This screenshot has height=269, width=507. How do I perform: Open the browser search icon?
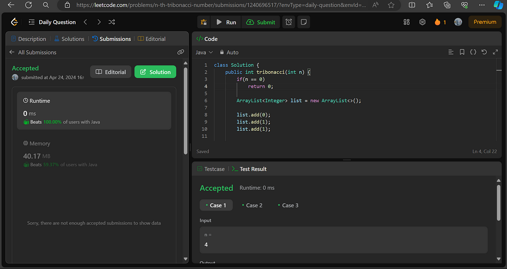click(x=46, y=5)
